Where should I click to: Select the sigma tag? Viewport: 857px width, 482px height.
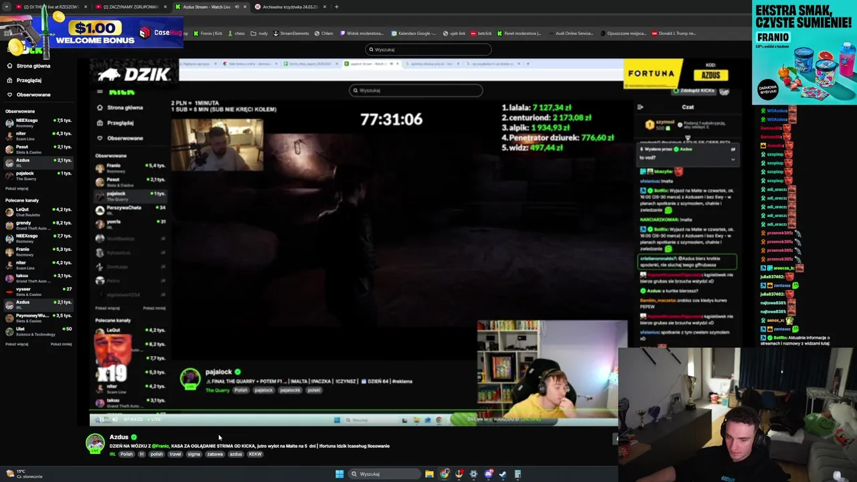point(194,455)
